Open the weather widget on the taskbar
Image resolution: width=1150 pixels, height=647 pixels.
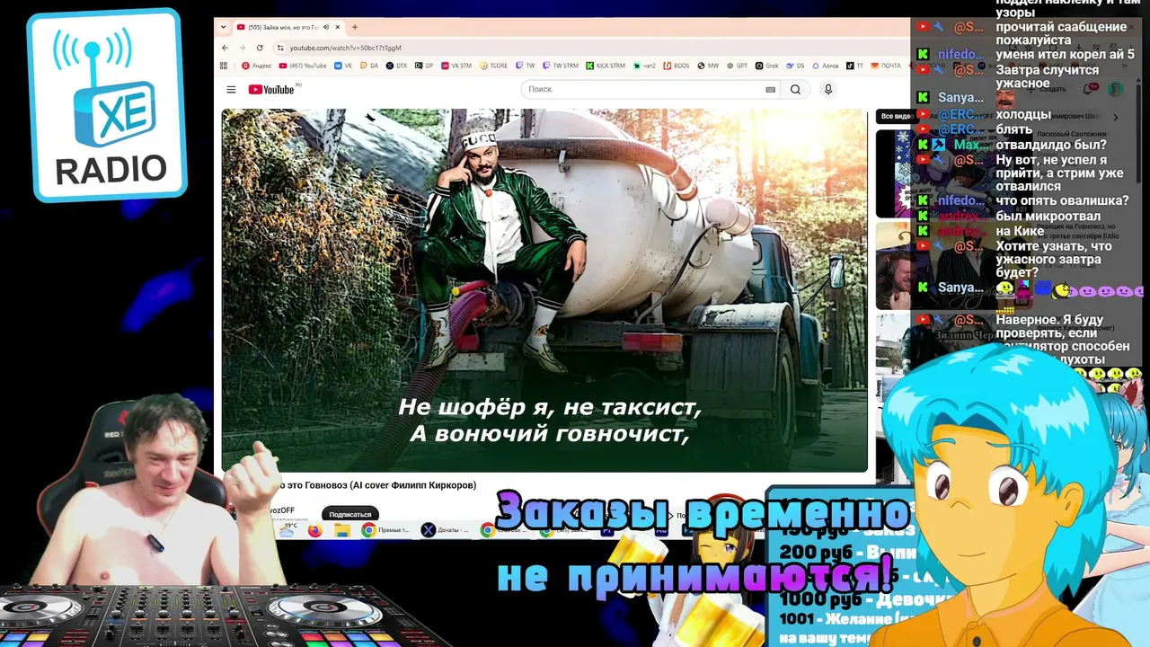(x=287, y=529)
